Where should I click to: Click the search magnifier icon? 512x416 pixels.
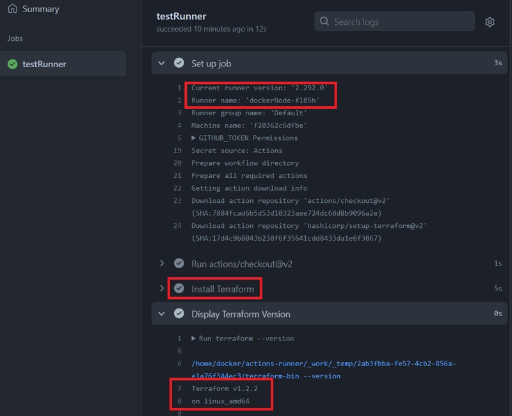pyautogui.click(x=324, y=22)
